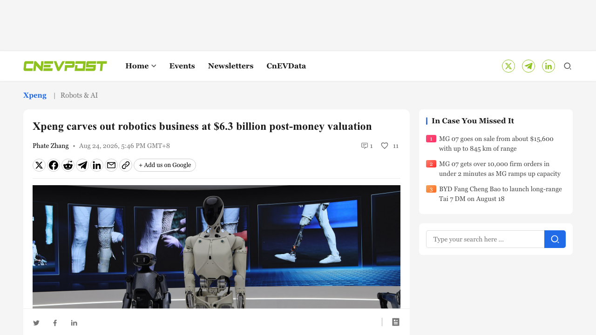Open BYD Fang Cheng Bao Tai 7 article
Viewport: 596px width, 335px height.
click(x=501, y=194)
